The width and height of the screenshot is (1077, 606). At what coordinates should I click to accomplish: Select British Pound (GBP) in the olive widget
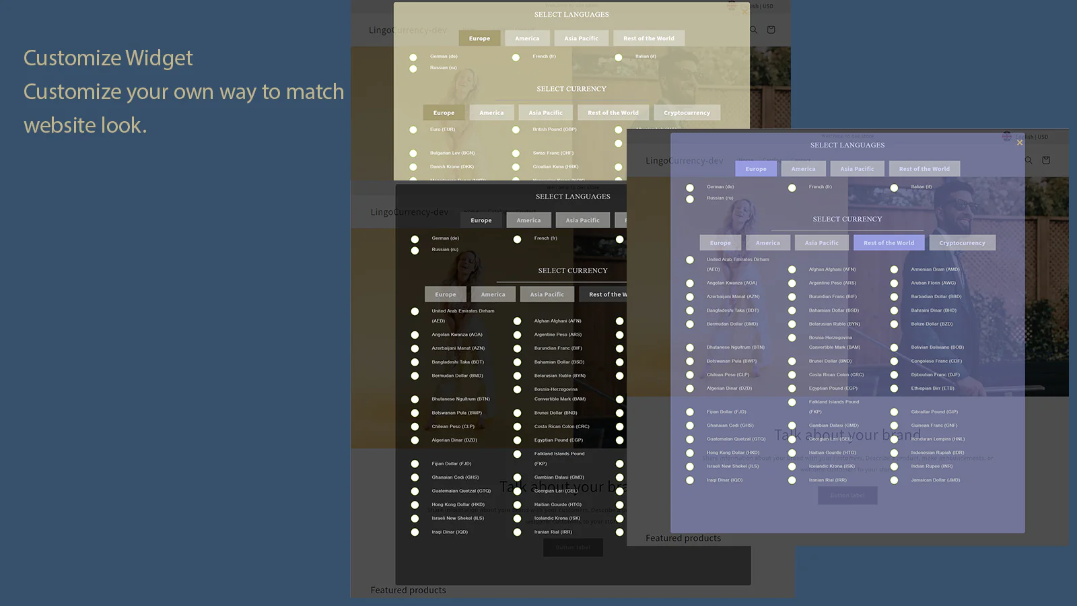click(516, 130)
